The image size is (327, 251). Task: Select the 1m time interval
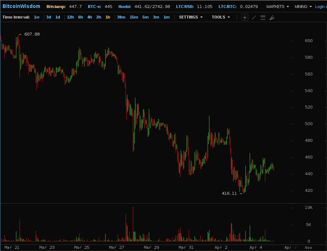[x=166, y=17]
